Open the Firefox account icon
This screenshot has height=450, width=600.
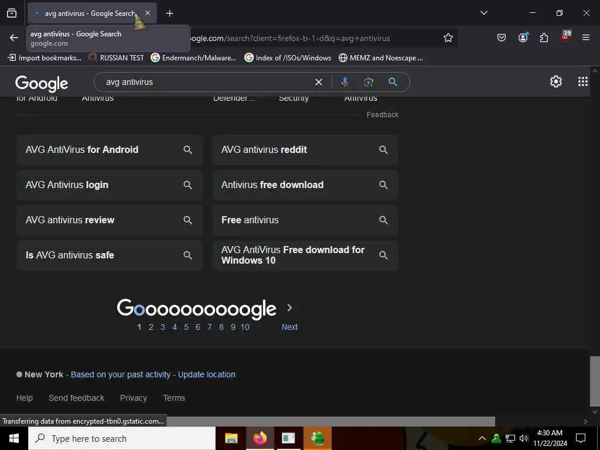click(523, 37)
